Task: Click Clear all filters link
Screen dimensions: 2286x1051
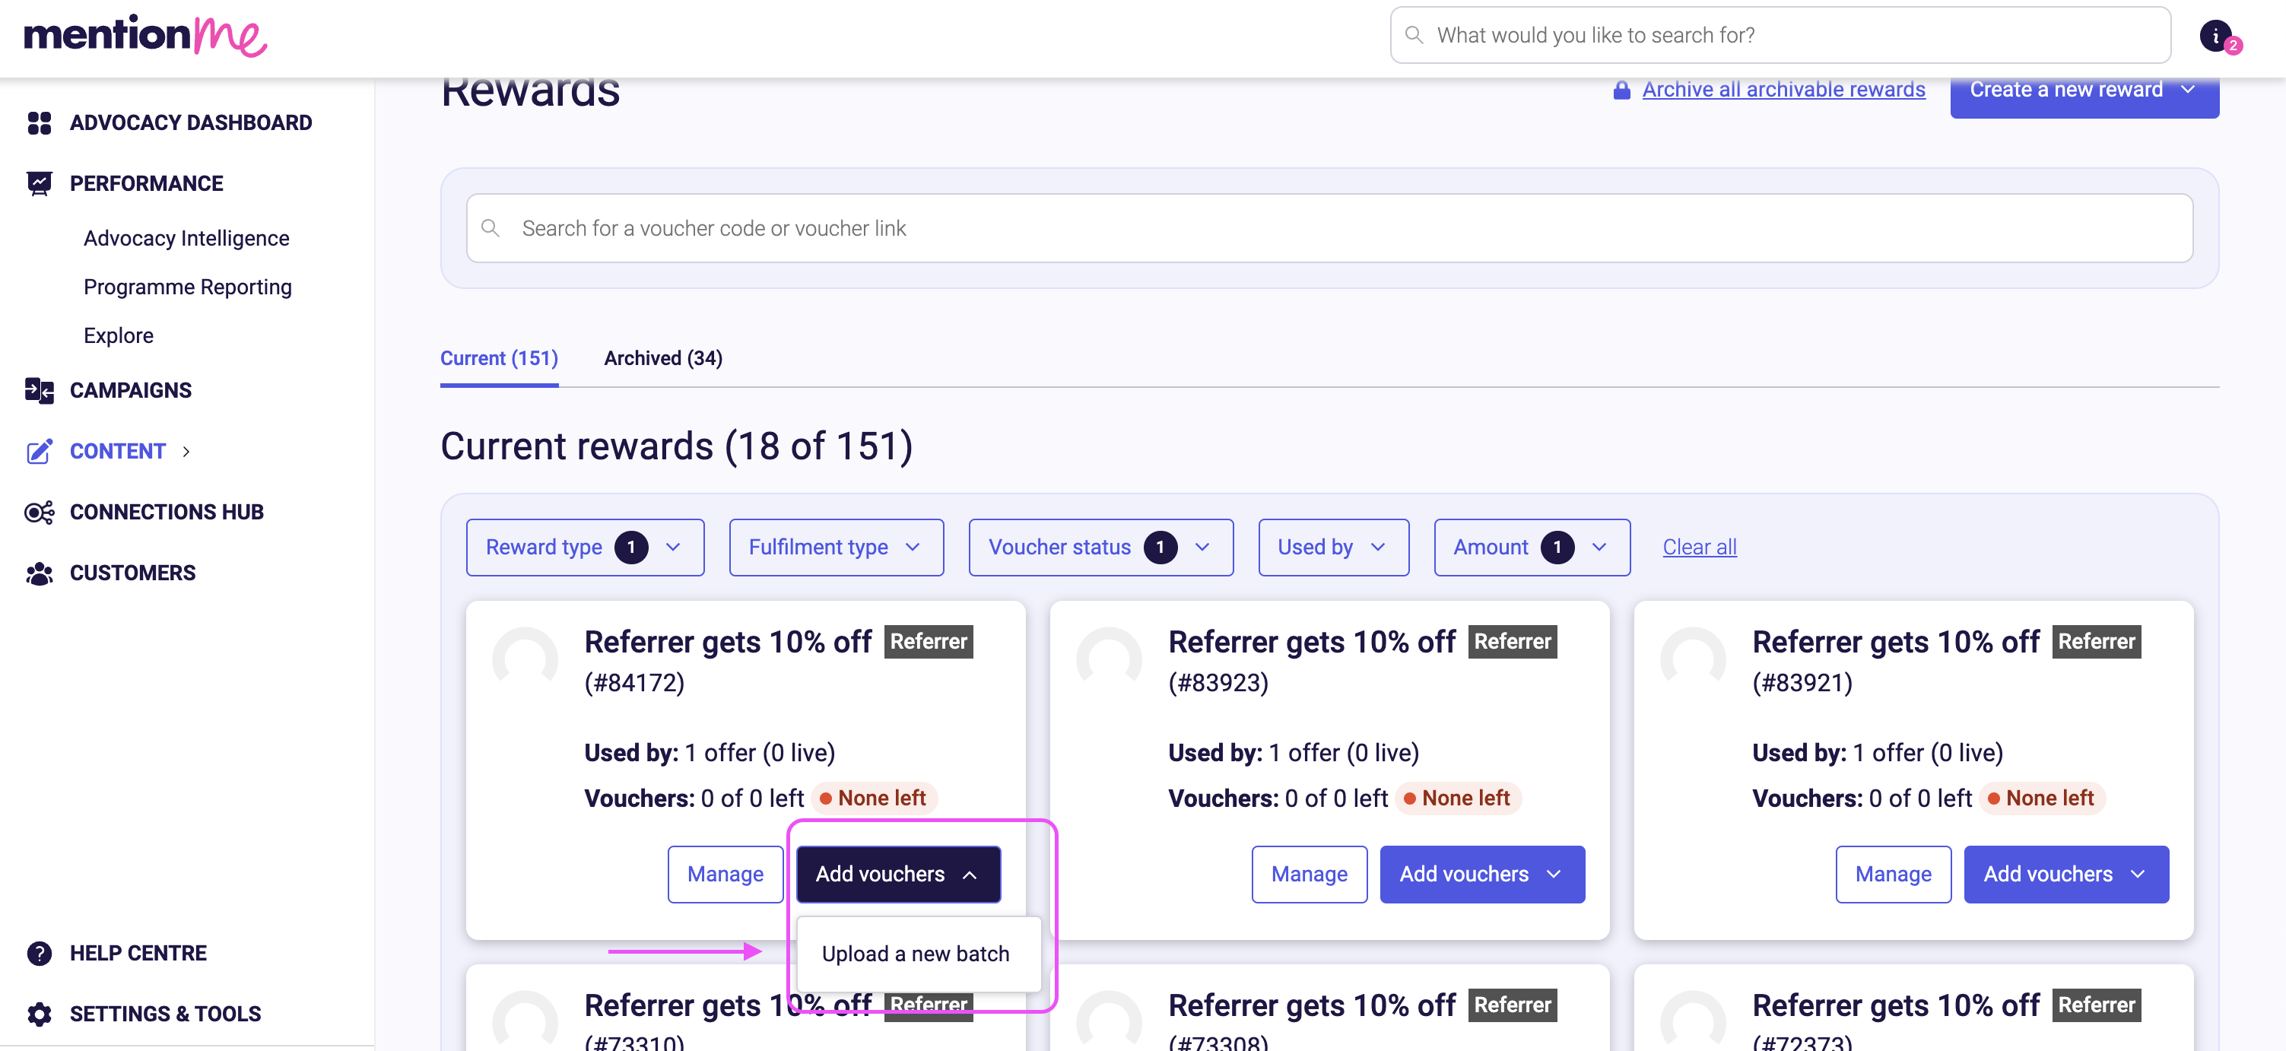Action: click(x=1700, y=548)
